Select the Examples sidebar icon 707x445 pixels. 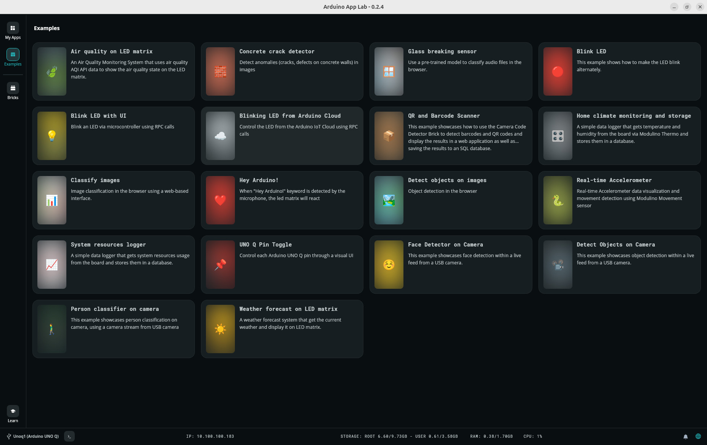click(13, 54)
